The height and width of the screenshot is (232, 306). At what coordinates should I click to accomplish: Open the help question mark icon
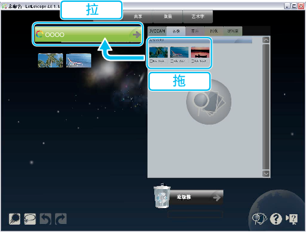tap(276, 218)
